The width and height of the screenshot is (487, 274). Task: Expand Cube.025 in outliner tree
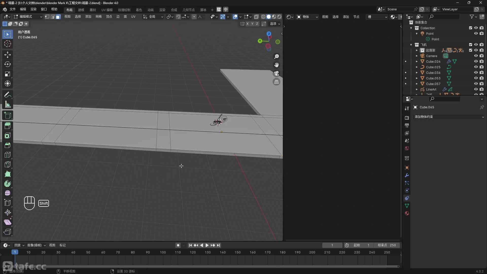pos(417,67)
